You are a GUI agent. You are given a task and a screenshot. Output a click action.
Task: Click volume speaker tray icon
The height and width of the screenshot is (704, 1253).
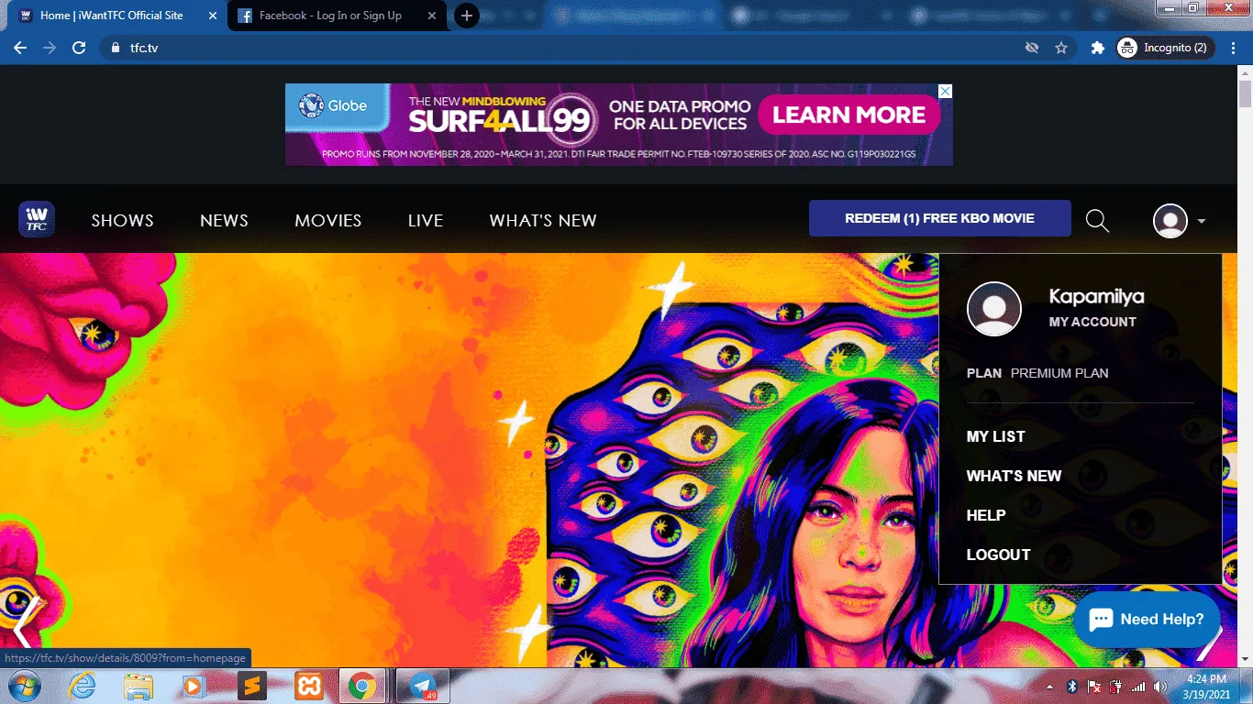click(1160, 687)
